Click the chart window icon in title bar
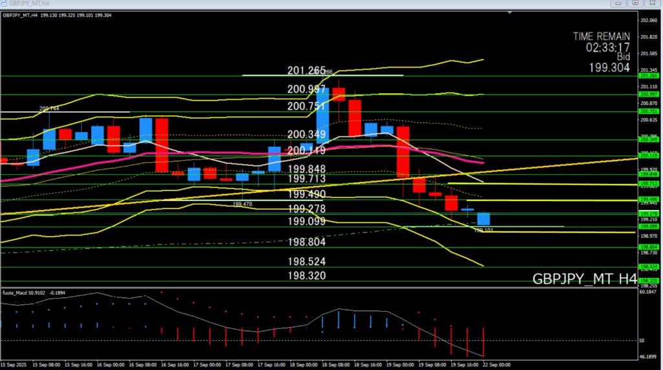The width and height of the screenshot is (663, 370). pos(5,3)
